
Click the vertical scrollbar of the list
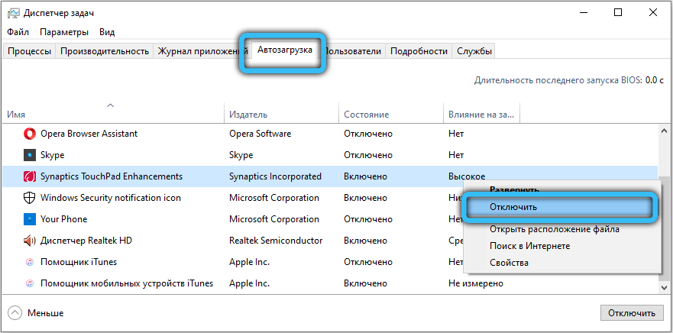pos(663,206)
